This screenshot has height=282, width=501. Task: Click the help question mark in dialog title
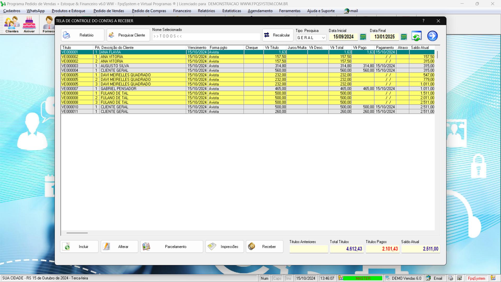click(424, 21)
